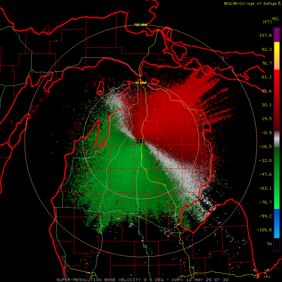This screenshot has height=282, width=282.
Task: Click the [KT] units label
Action: (268, 22)
